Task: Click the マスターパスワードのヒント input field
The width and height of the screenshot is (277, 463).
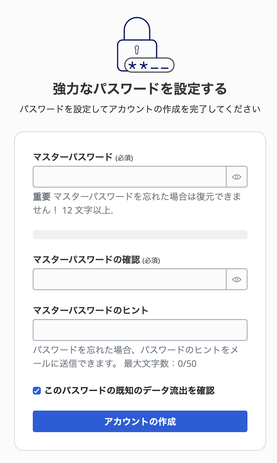Action: tap(140, 330)
